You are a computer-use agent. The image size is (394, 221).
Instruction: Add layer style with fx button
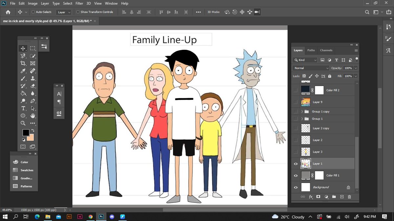311,197
